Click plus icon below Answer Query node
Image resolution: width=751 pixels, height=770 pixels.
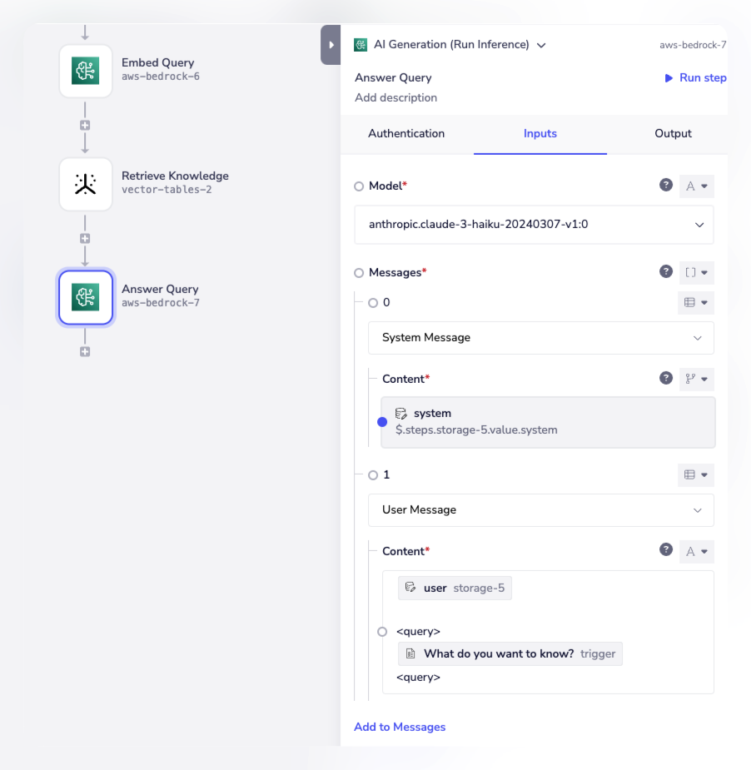click(85, 352)
